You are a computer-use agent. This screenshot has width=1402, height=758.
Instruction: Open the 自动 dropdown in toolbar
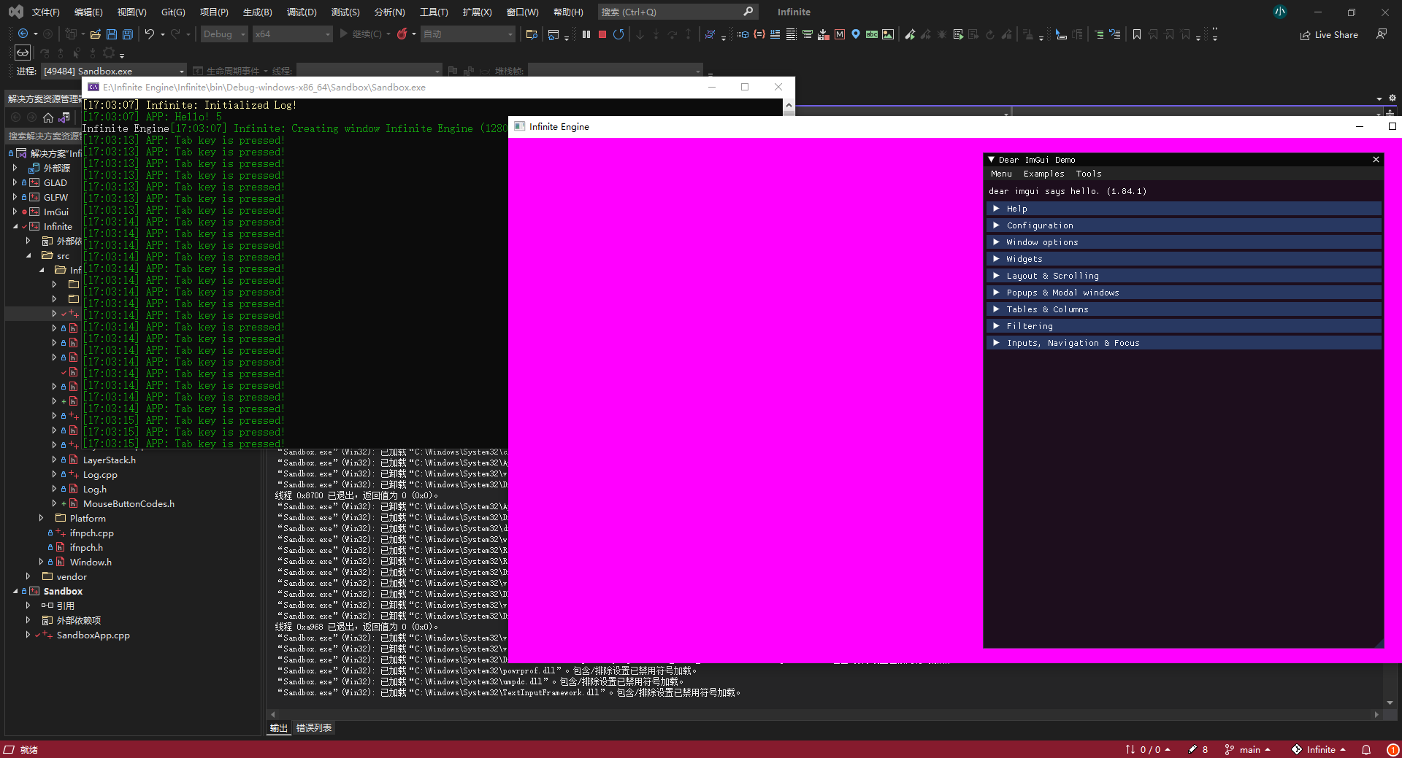click(468, 34)
